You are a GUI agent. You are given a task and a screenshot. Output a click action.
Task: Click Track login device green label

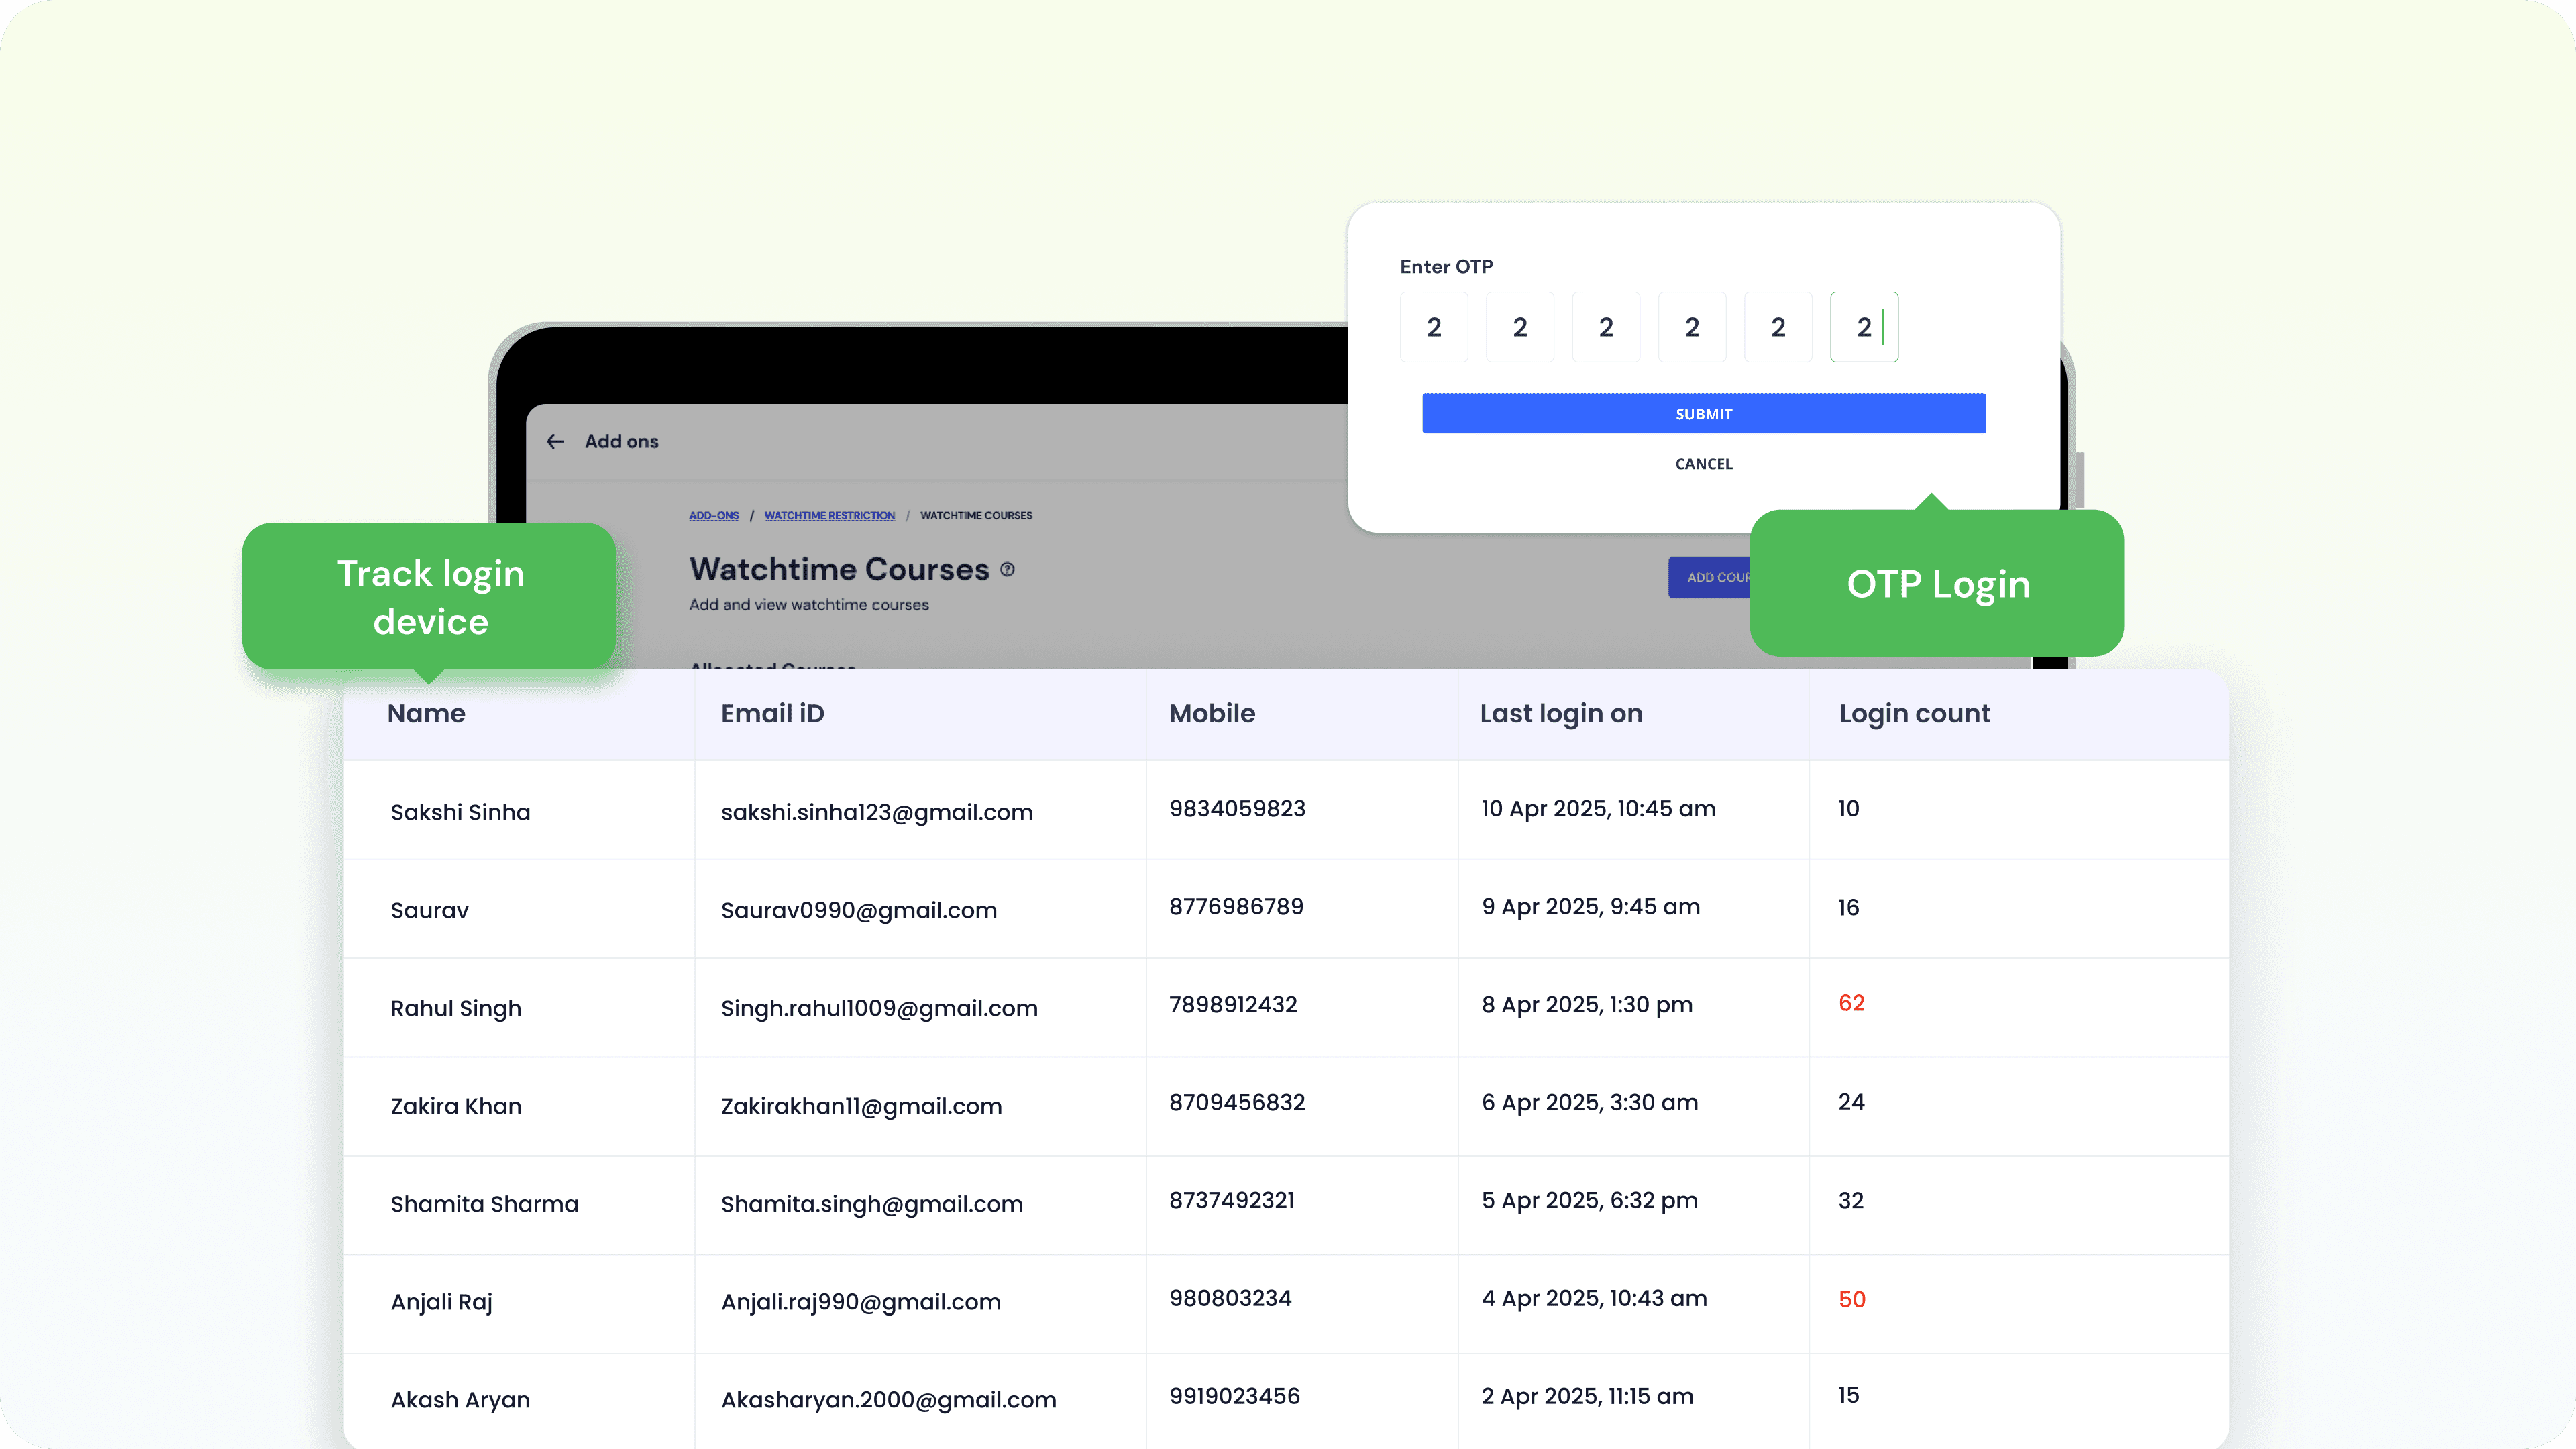(x=430, y=597)
